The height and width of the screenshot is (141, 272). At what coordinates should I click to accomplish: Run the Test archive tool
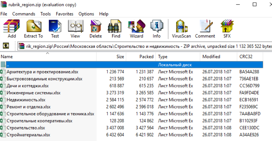tap(55, 29)
